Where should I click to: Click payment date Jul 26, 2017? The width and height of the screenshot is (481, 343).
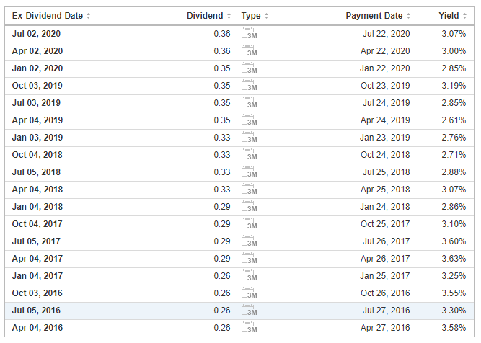387,241
